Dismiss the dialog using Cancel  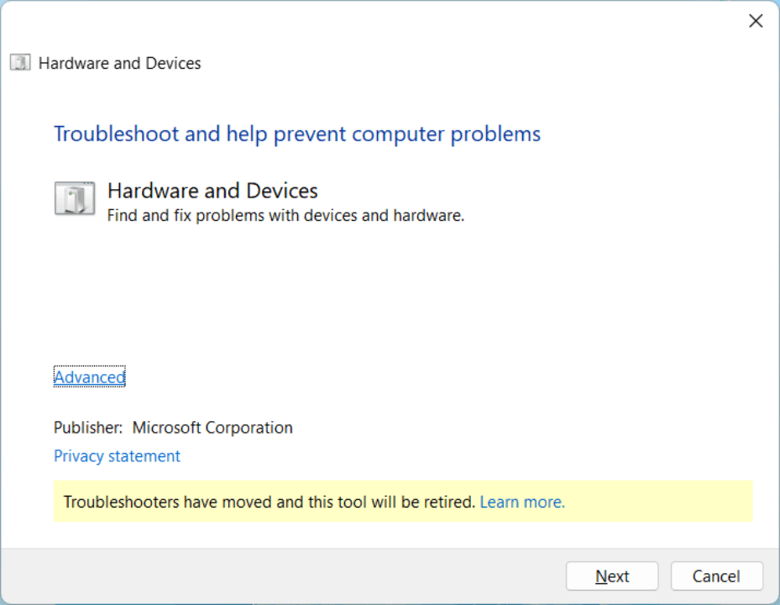(716, 576)
